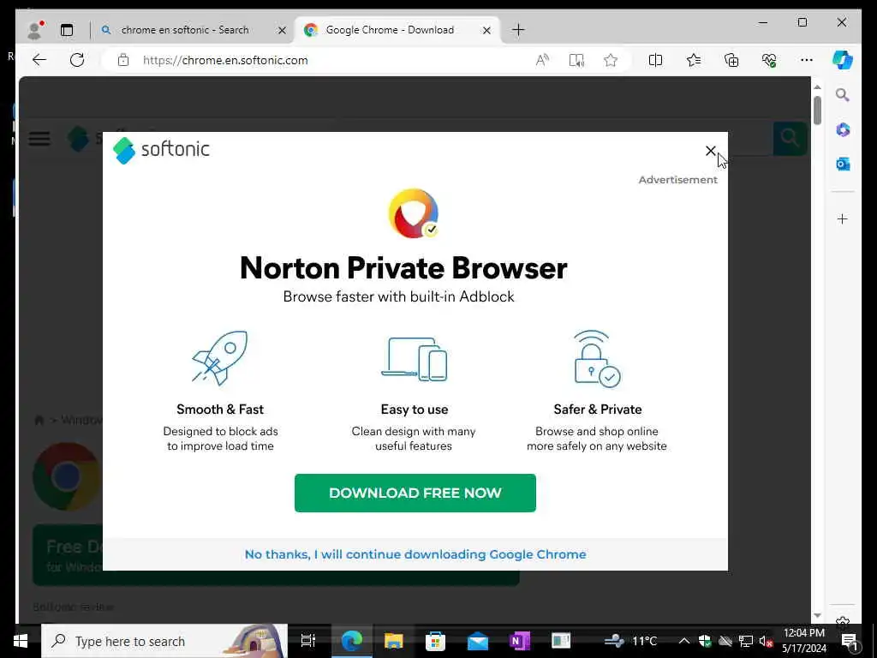This screenshot has width=877, height=658.
Task: Open File Explorer from taskbar
Action: pyautogui.click(x=394, y=641)
